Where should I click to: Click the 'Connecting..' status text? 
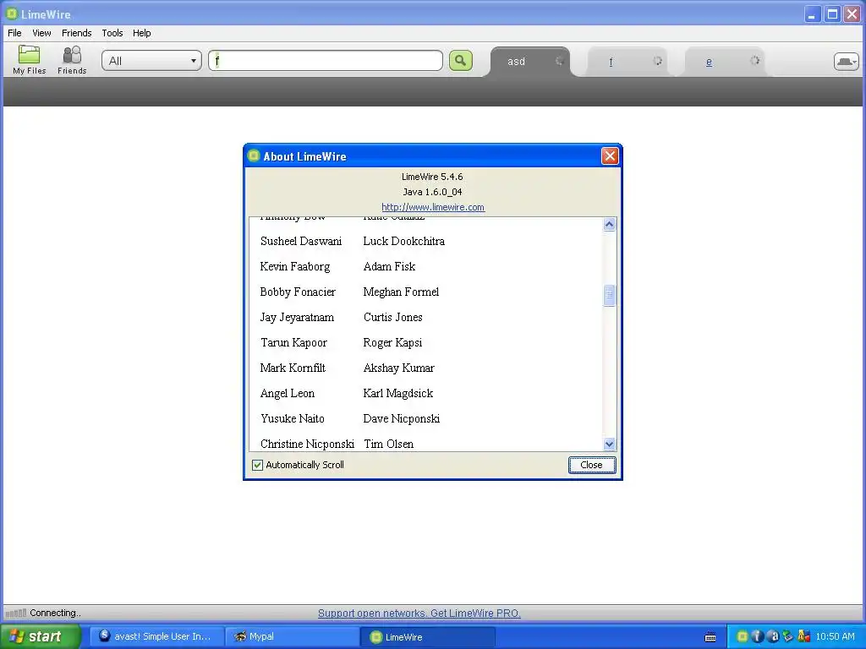click(x=55, y=613)
